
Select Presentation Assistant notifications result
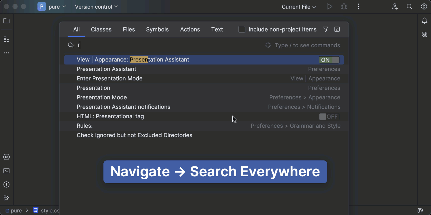pos(204,107)
